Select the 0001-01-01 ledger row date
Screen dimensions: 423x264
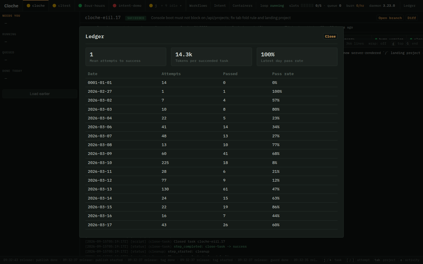coord(100,83)
